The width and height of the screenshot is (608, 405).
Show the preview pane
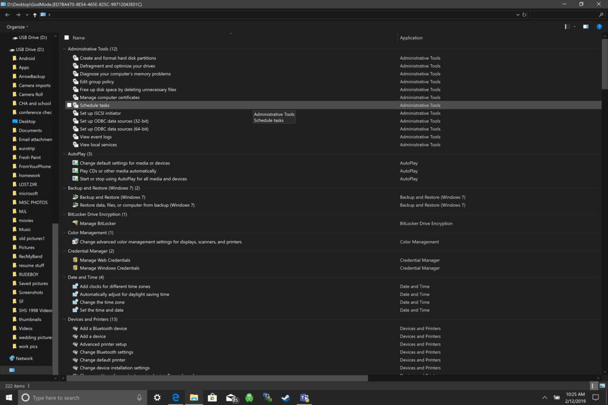(x=586, y=27)
